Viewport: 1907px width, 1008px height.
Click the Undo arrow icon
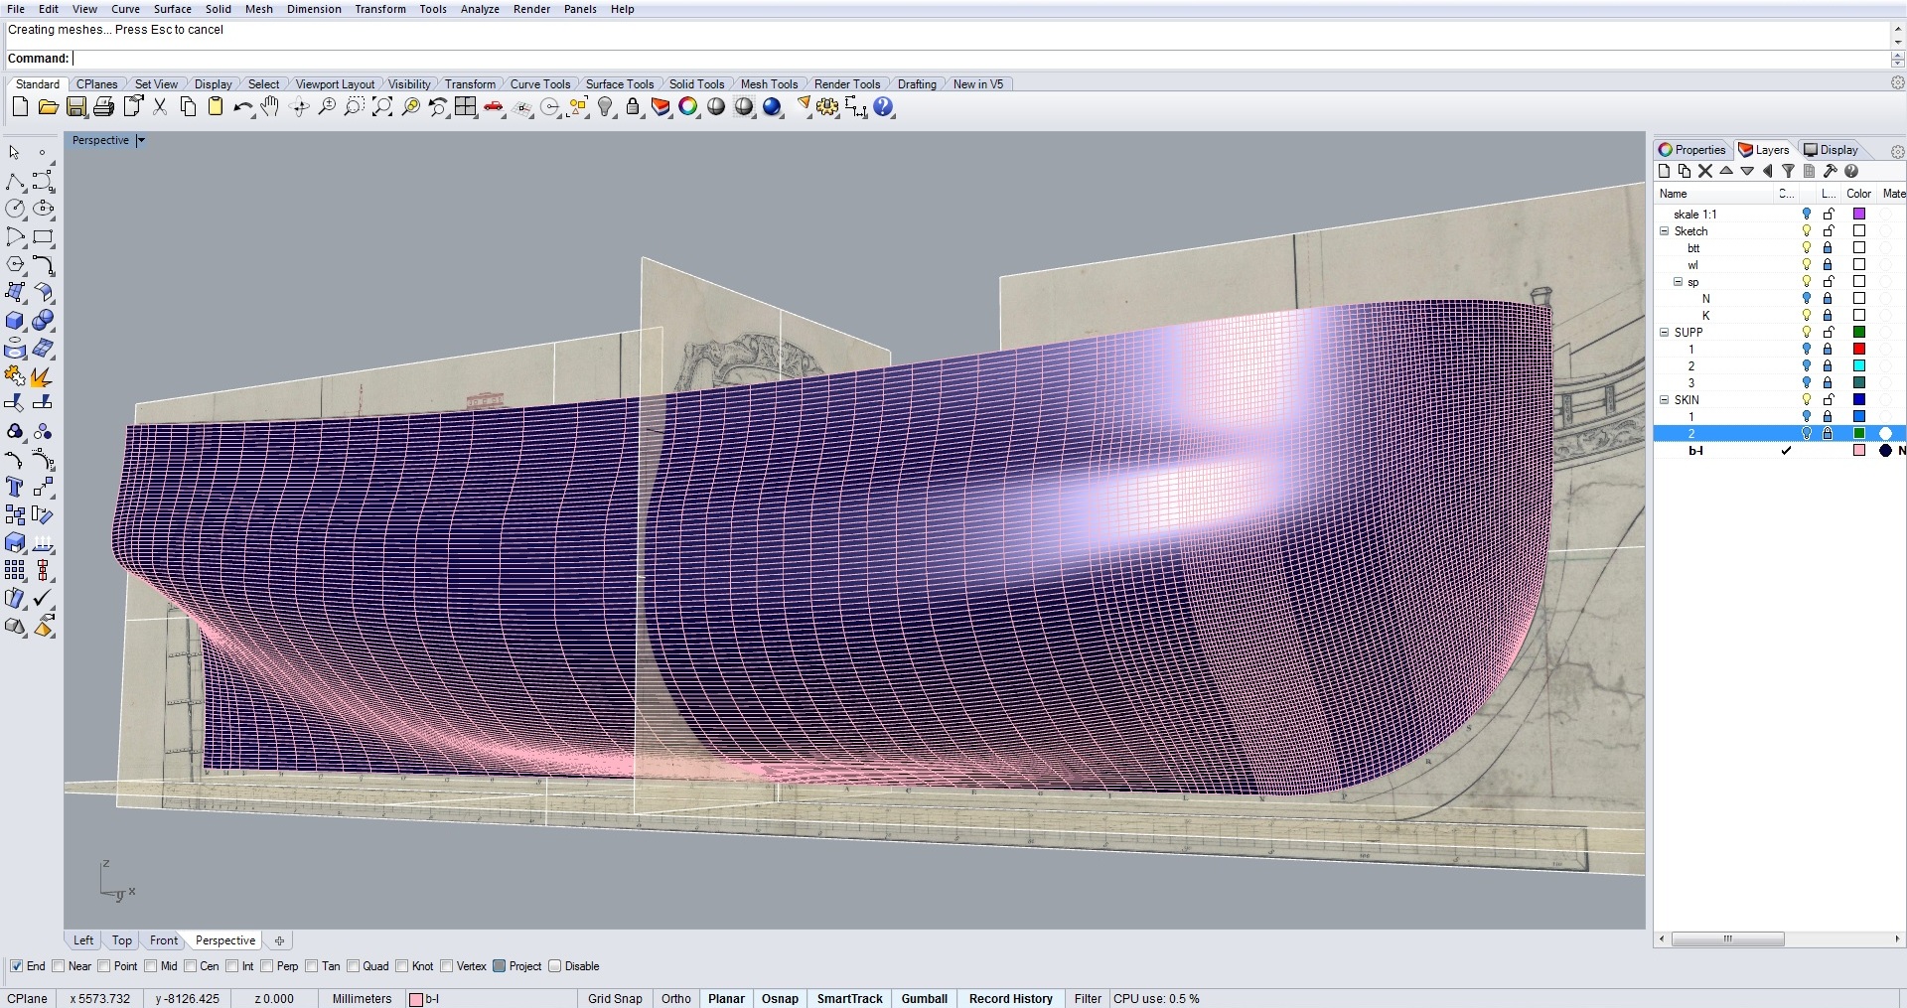pos(241,107)
